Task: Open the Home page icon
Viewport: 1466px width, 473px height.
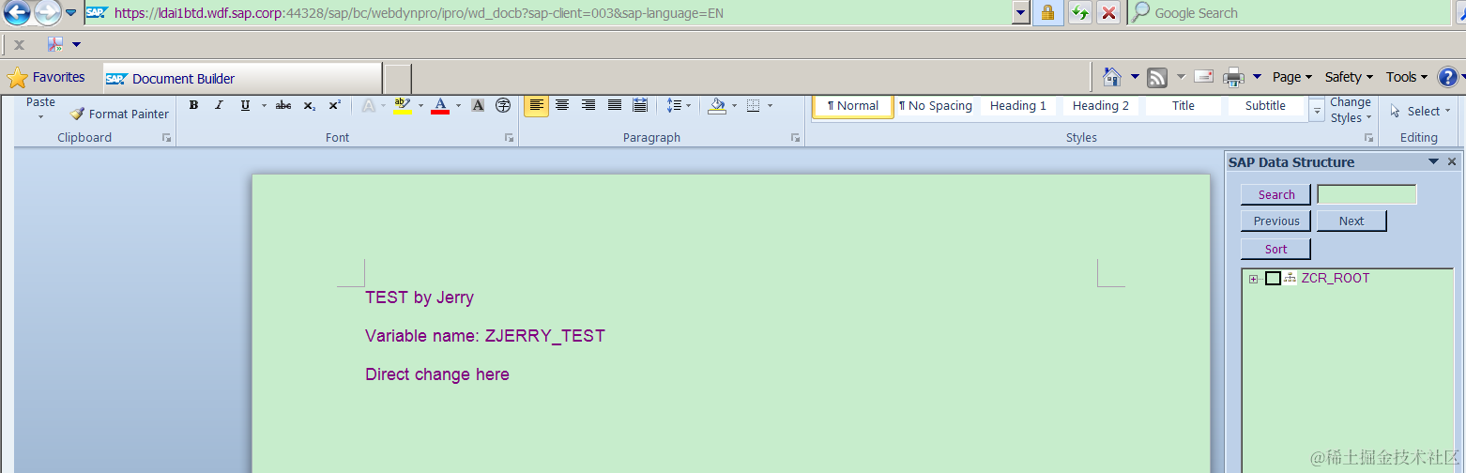Action: [1112, 77]
